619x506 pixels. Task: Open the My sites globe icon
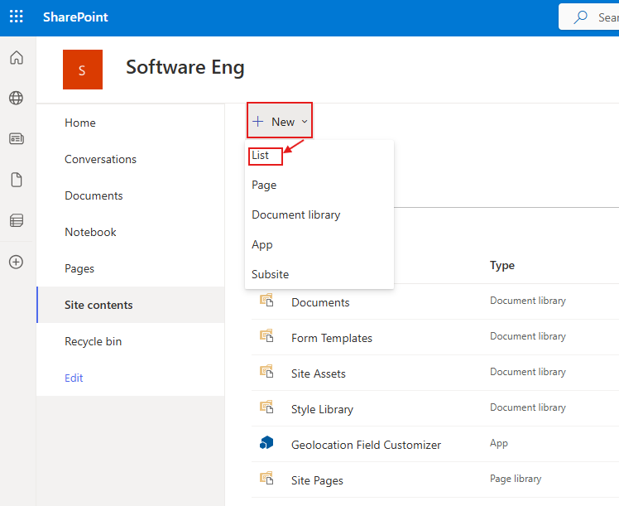tap(17, 99)
